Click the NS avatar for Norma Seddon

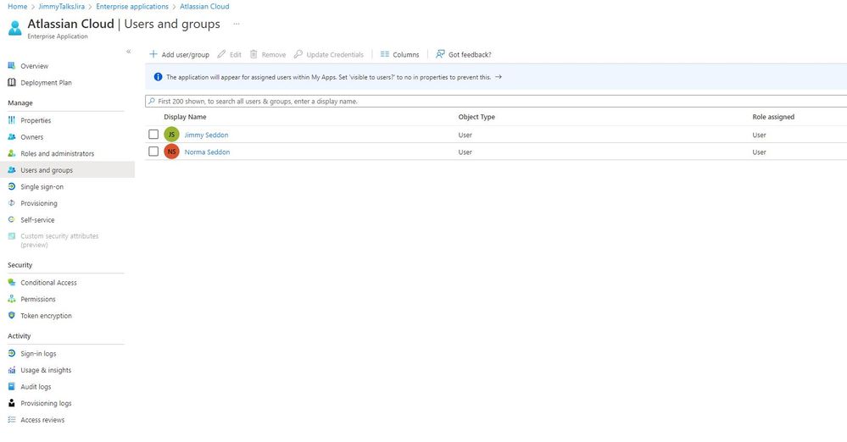coord(171,152)
